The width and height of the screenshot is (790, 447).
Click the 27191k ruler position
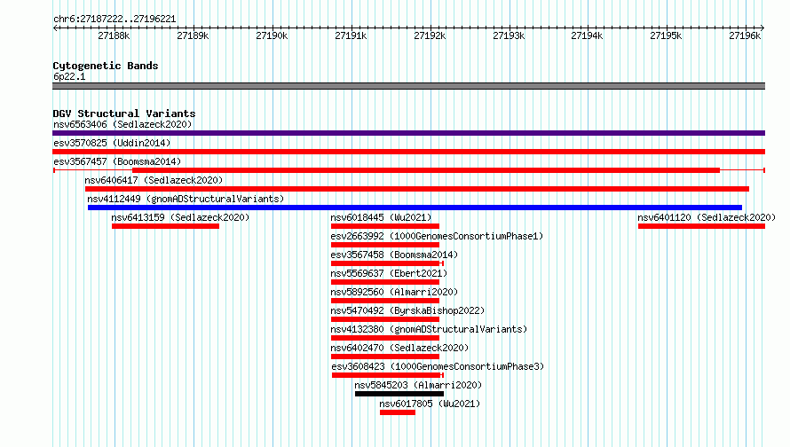click(352, 35)
